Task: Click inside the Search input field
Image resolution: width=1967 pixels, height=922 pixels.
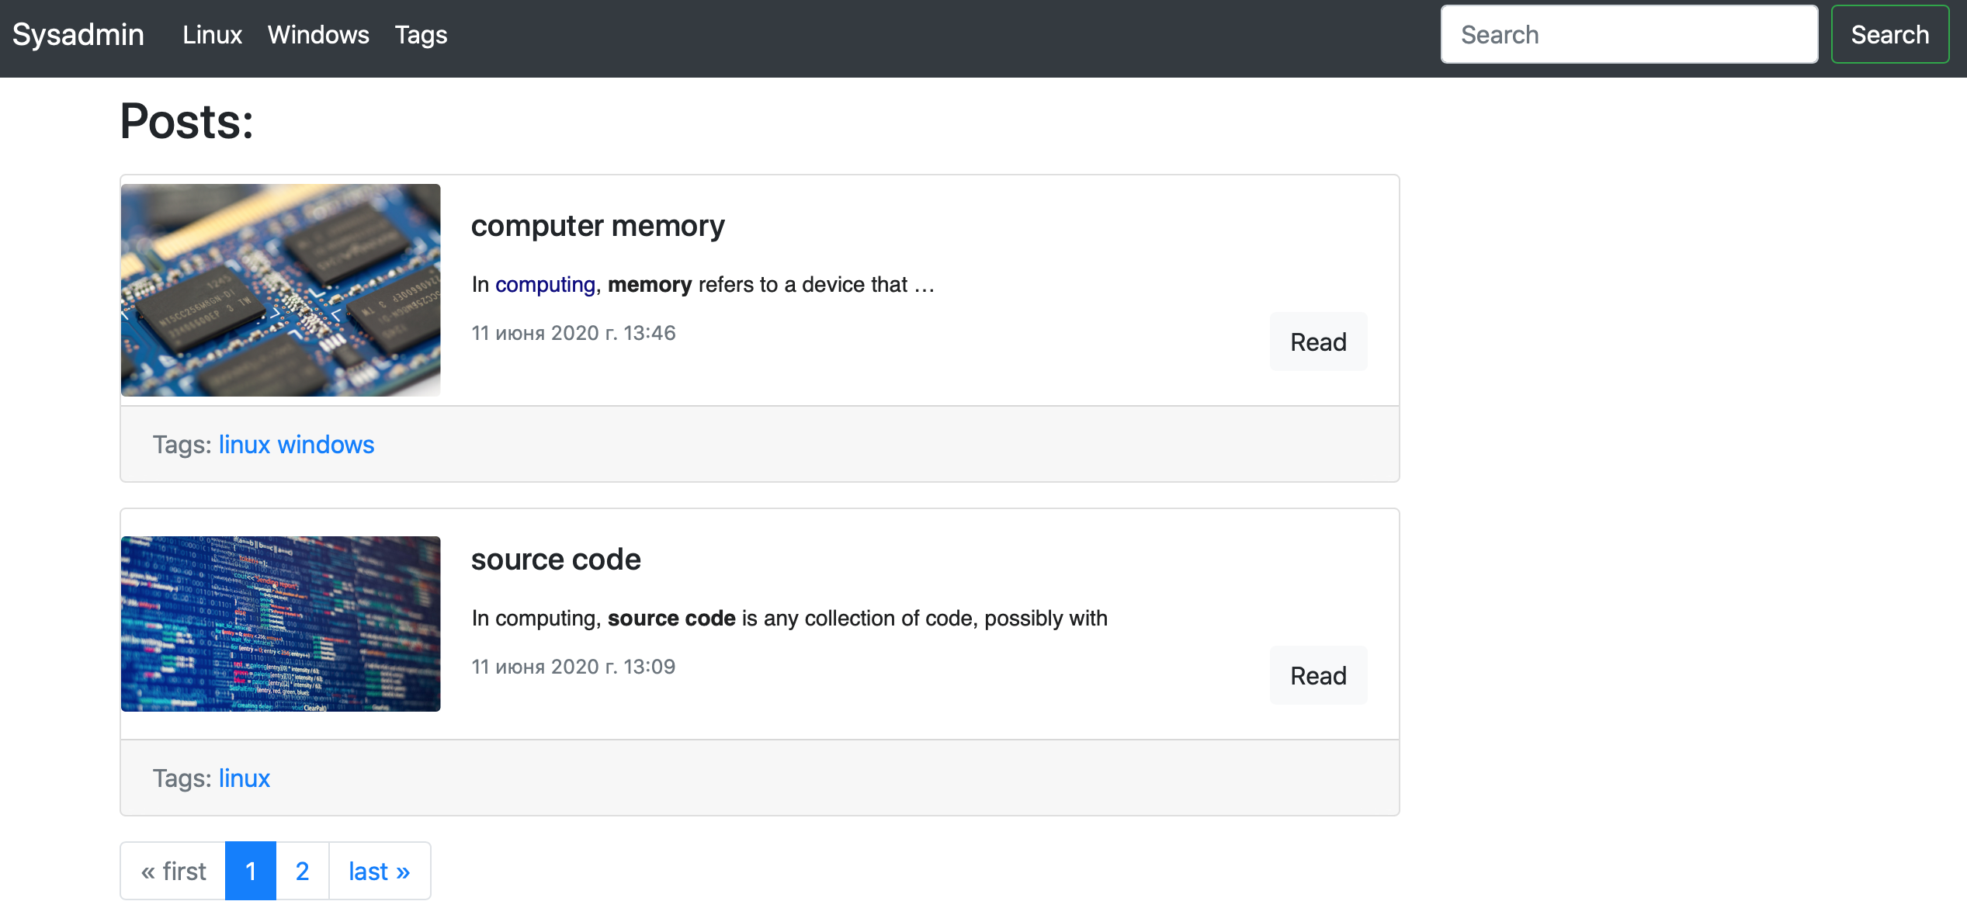Action: (x=1629, y=34)
